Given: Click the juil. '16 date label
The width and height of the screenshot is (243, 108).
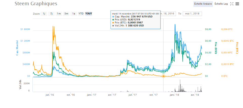Looking at the screenshot, I should tap(50, 95).
